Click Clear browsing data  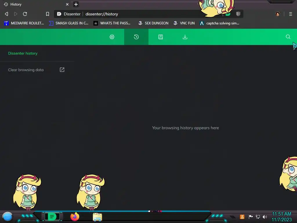tap(26, 70)
